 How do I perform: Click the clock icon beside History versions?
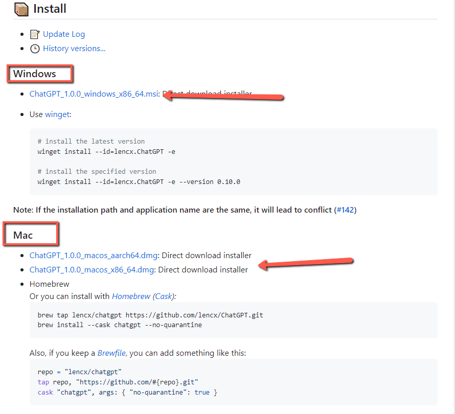coord(35,49)
